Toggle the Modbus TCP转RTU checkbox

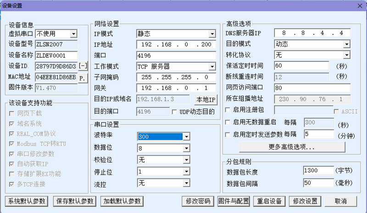[x=11, y=144]
